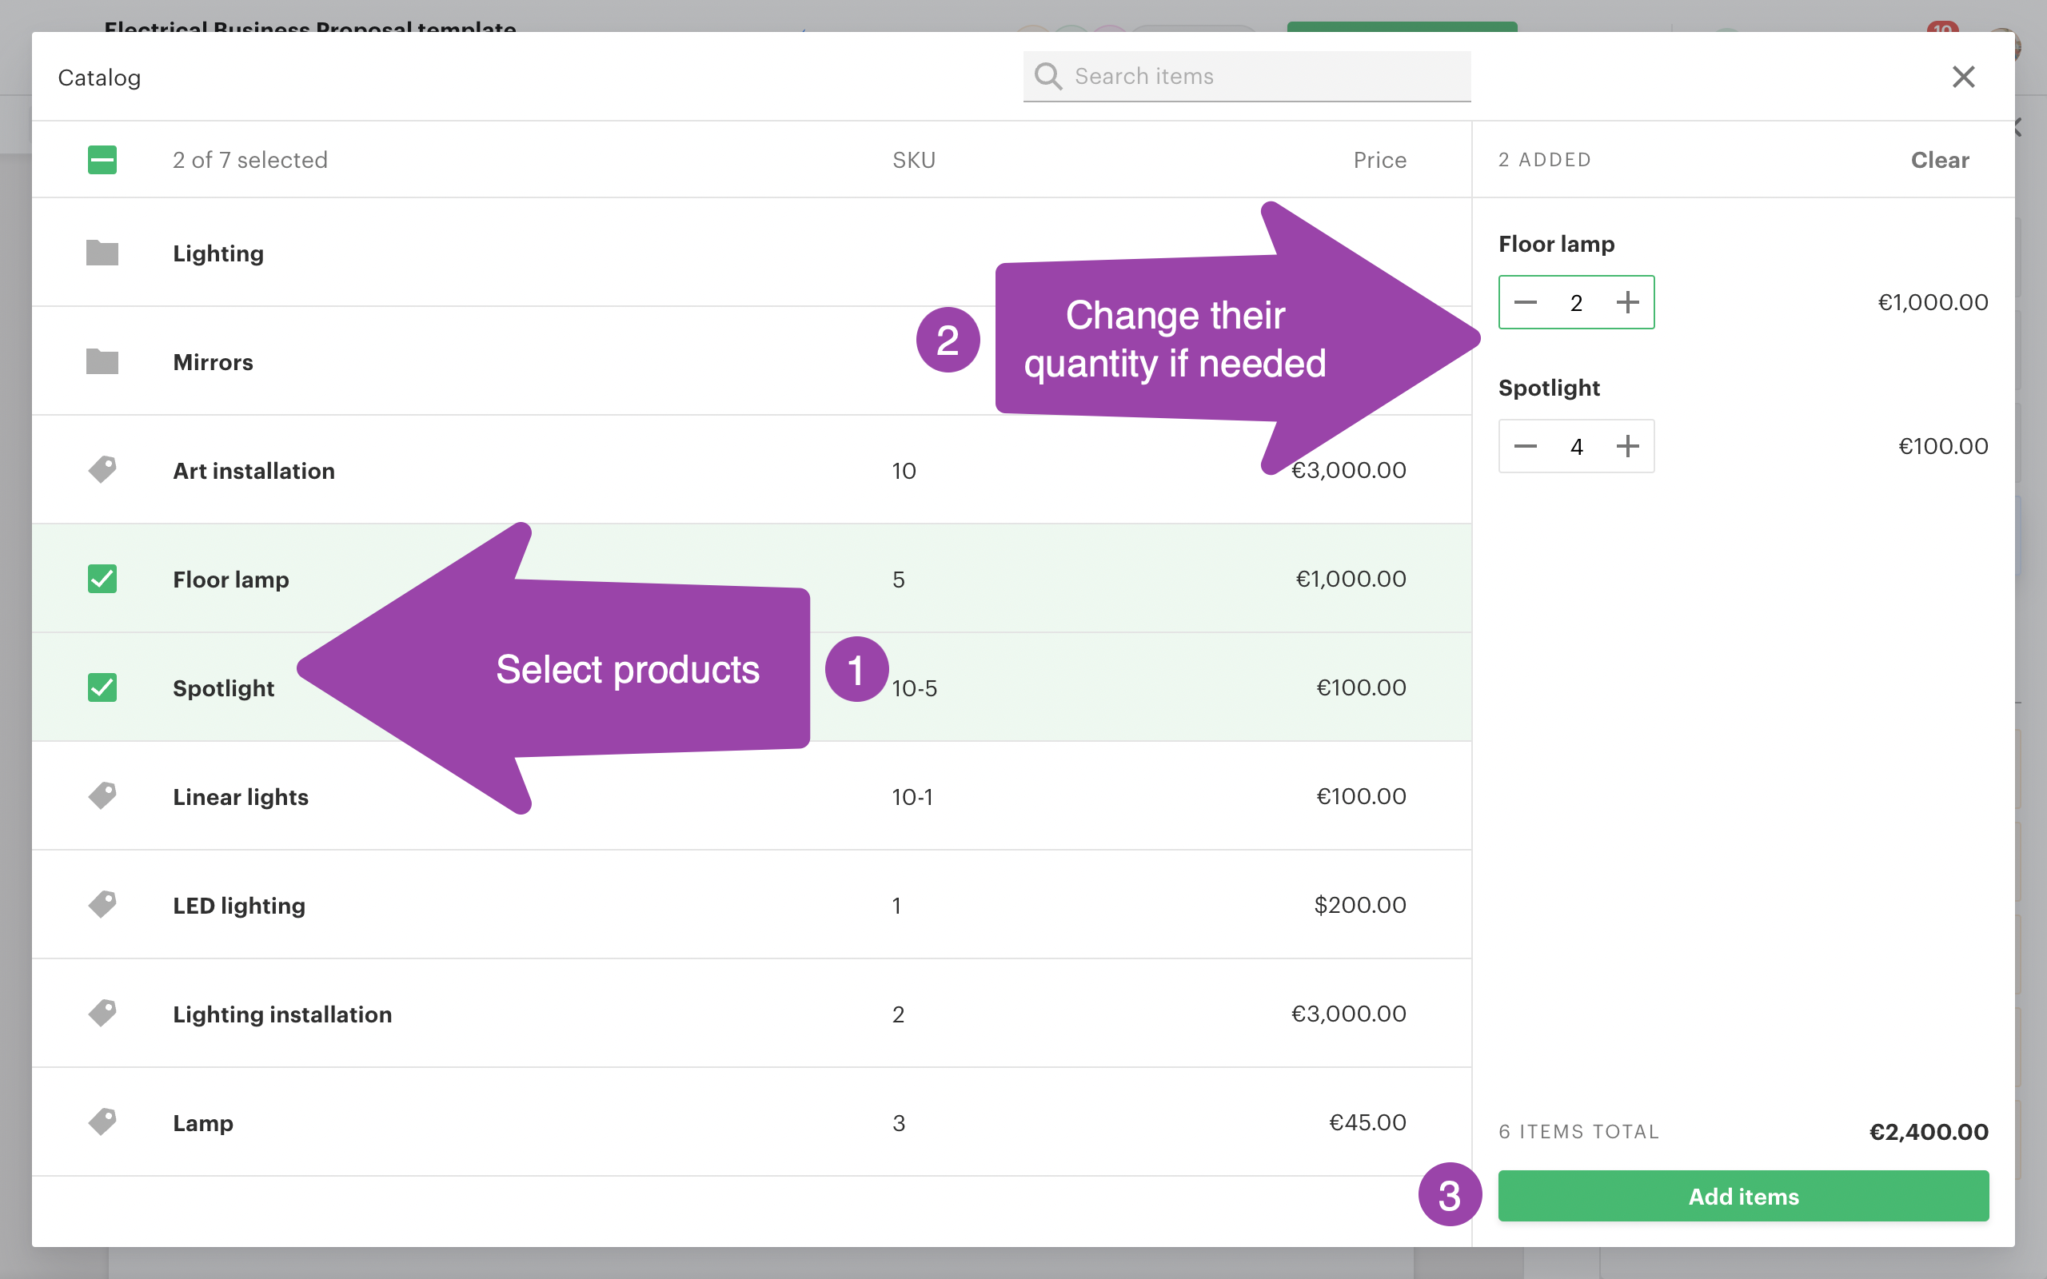
Task: Focus the Search items field
Action: coord(1247,76)
